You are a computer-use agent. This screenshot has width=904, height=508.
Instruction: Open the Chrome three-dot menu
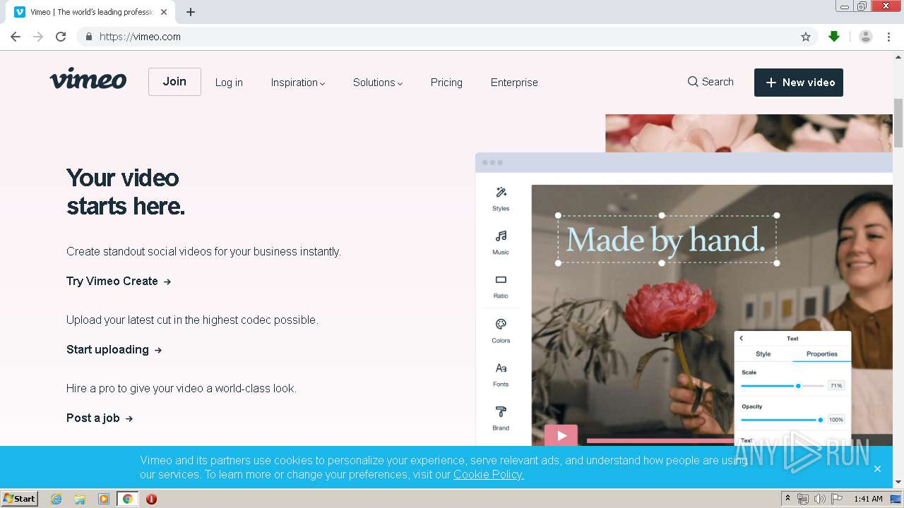pos(888,37)
